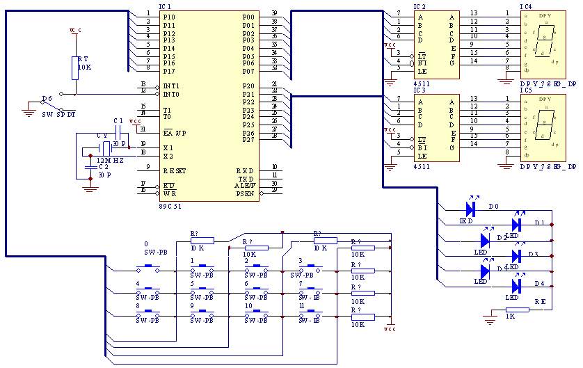Click the RT 10K resistor symbol
The width and height of the screenshot is (583, 368).
[x=76, y=68]
